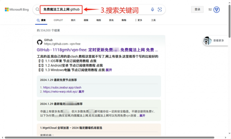
Task: Click the horizontal scrollbar left arrow
Action: pos(2,138)
